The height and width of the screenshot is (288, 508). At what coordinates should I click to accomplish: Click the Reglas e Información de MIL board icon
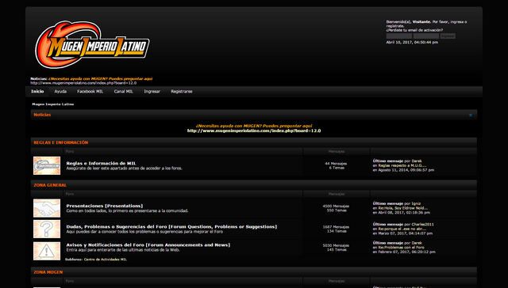click(x=47, y=165)
